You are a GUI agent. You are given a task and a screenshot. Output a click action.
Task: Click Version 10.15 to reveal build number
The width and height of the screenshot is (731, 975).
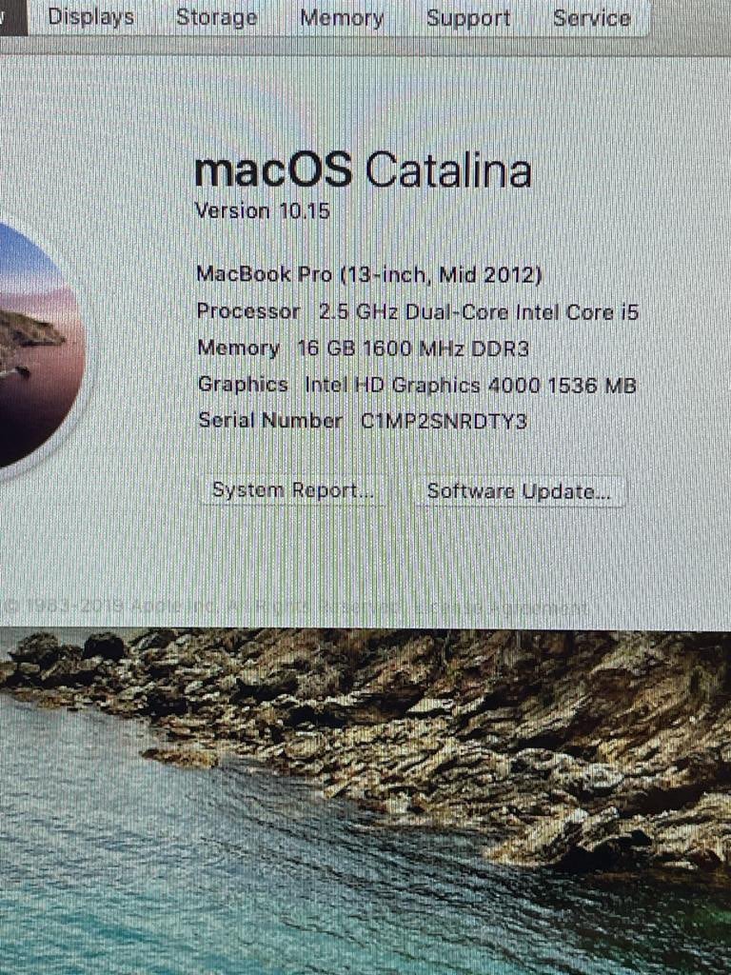click(262, 210)
